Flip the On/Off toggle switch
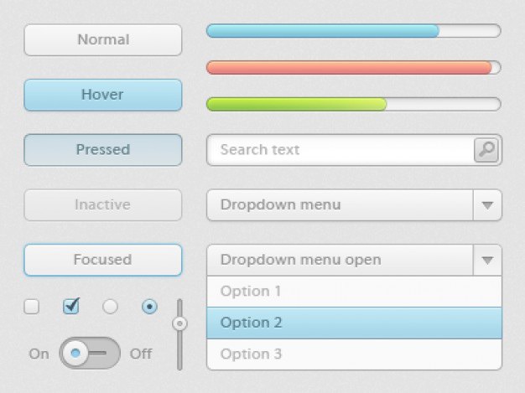Image resolution: width=525 pixels, height=393 pixels. tap(90, 354)
